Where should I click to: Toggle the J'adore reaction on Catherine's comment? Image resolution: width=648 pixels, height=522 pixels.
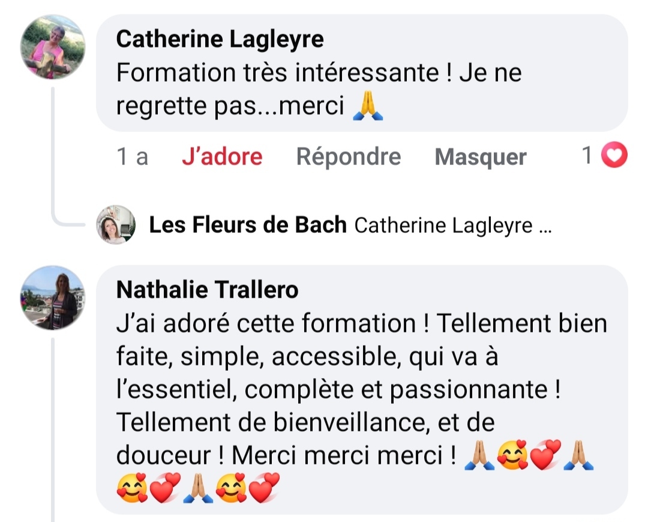(222, 157)
